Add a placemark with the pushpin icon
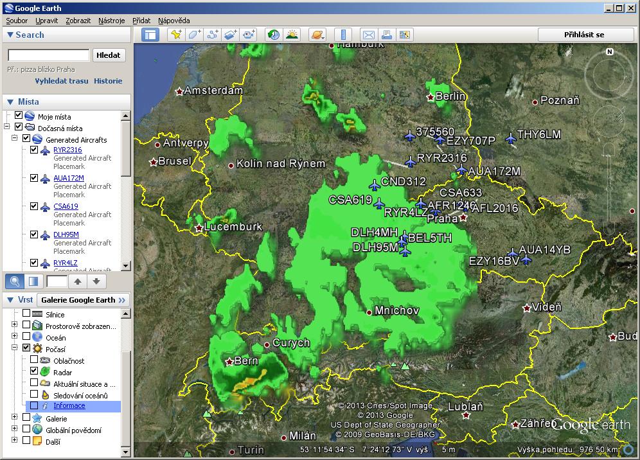The width and height of the screenshot is (640, 460). point(176,35)
